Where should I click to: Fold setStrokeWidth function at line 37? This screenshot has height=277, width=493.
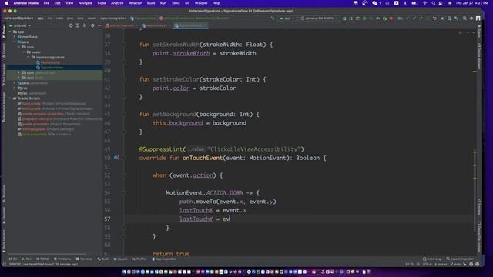124,45
